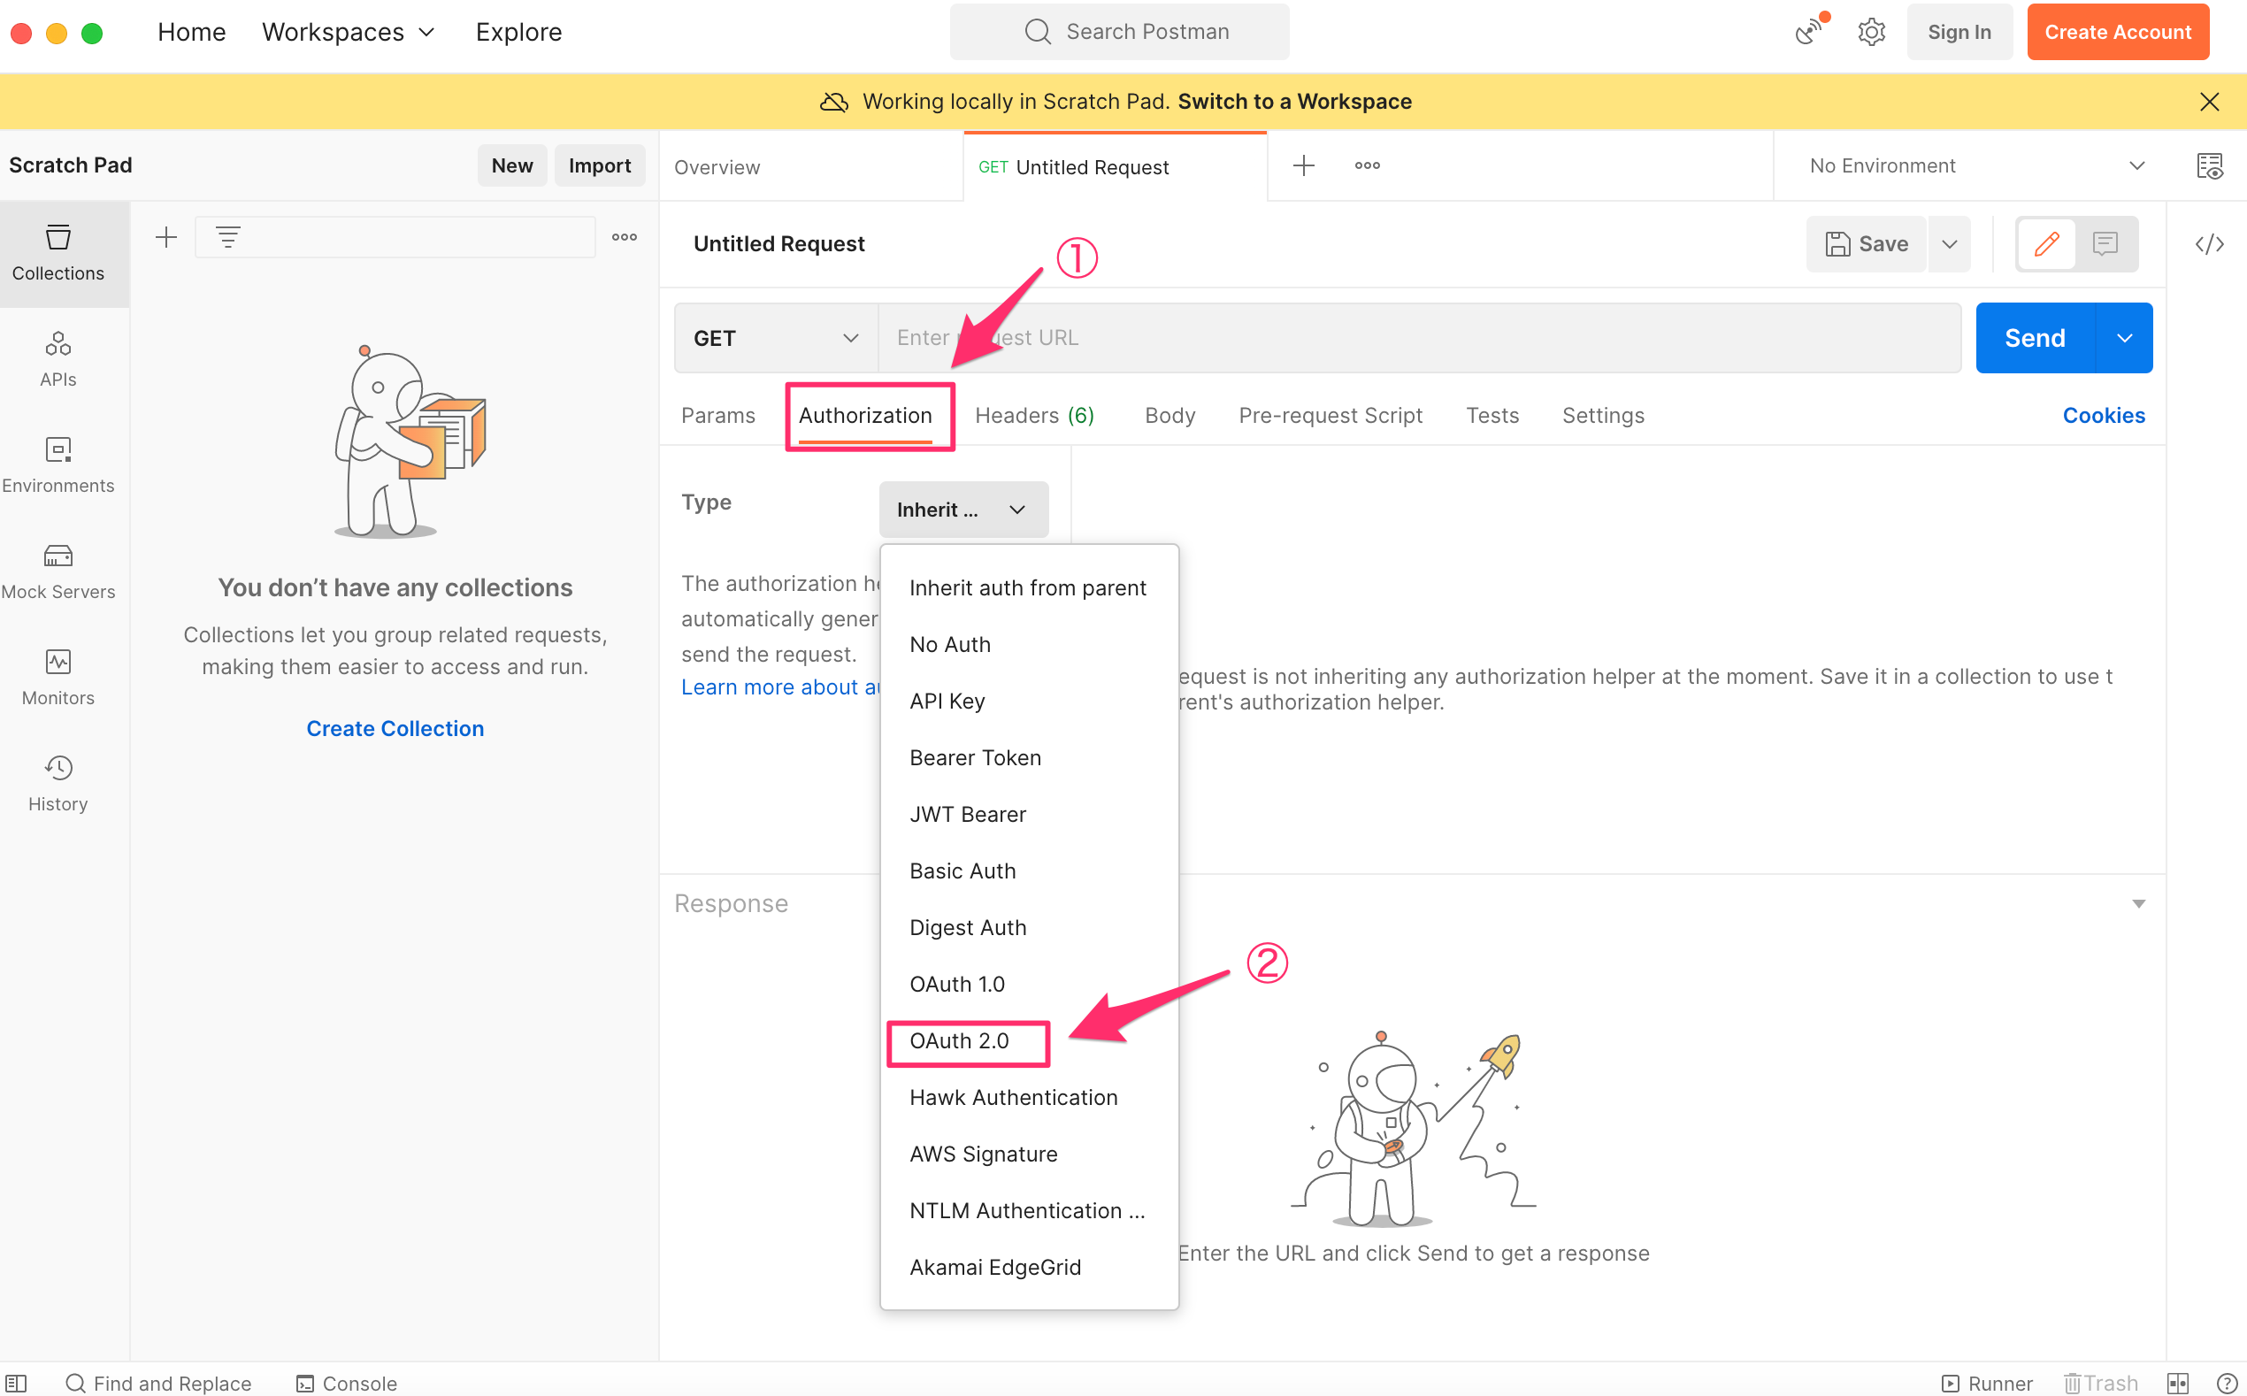Expand the Send button arrow options

coord(2124,338)
